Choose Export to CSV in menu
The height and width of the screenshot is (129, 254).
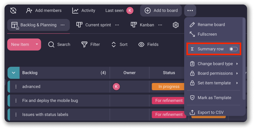click(210, 112)
